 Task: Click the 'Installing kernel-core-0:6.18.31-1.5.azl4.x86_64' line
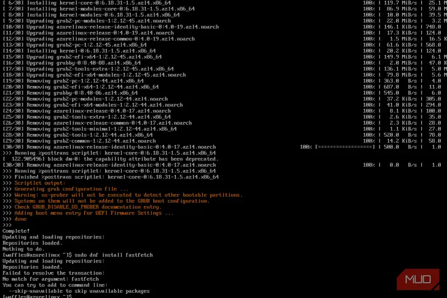(x=87, y=3)
